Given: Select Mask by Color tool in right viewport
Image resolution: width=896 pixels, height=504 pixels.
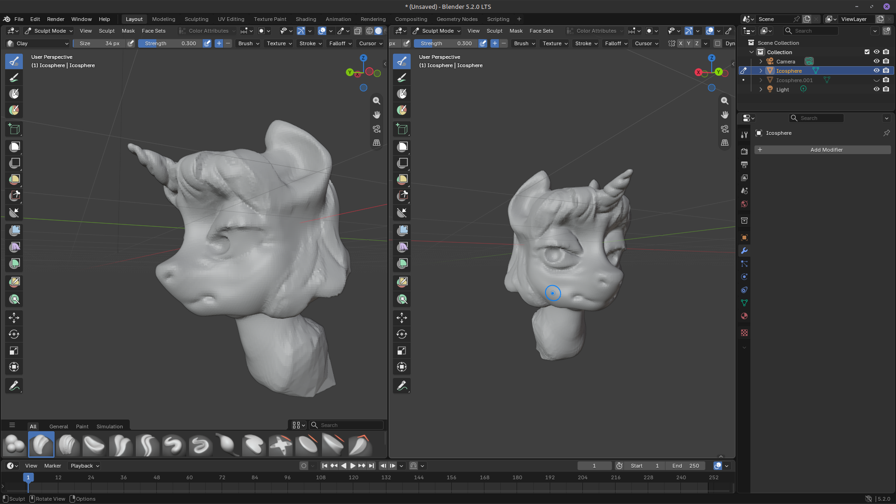Looking at the screenshot, I should (402, 300).
